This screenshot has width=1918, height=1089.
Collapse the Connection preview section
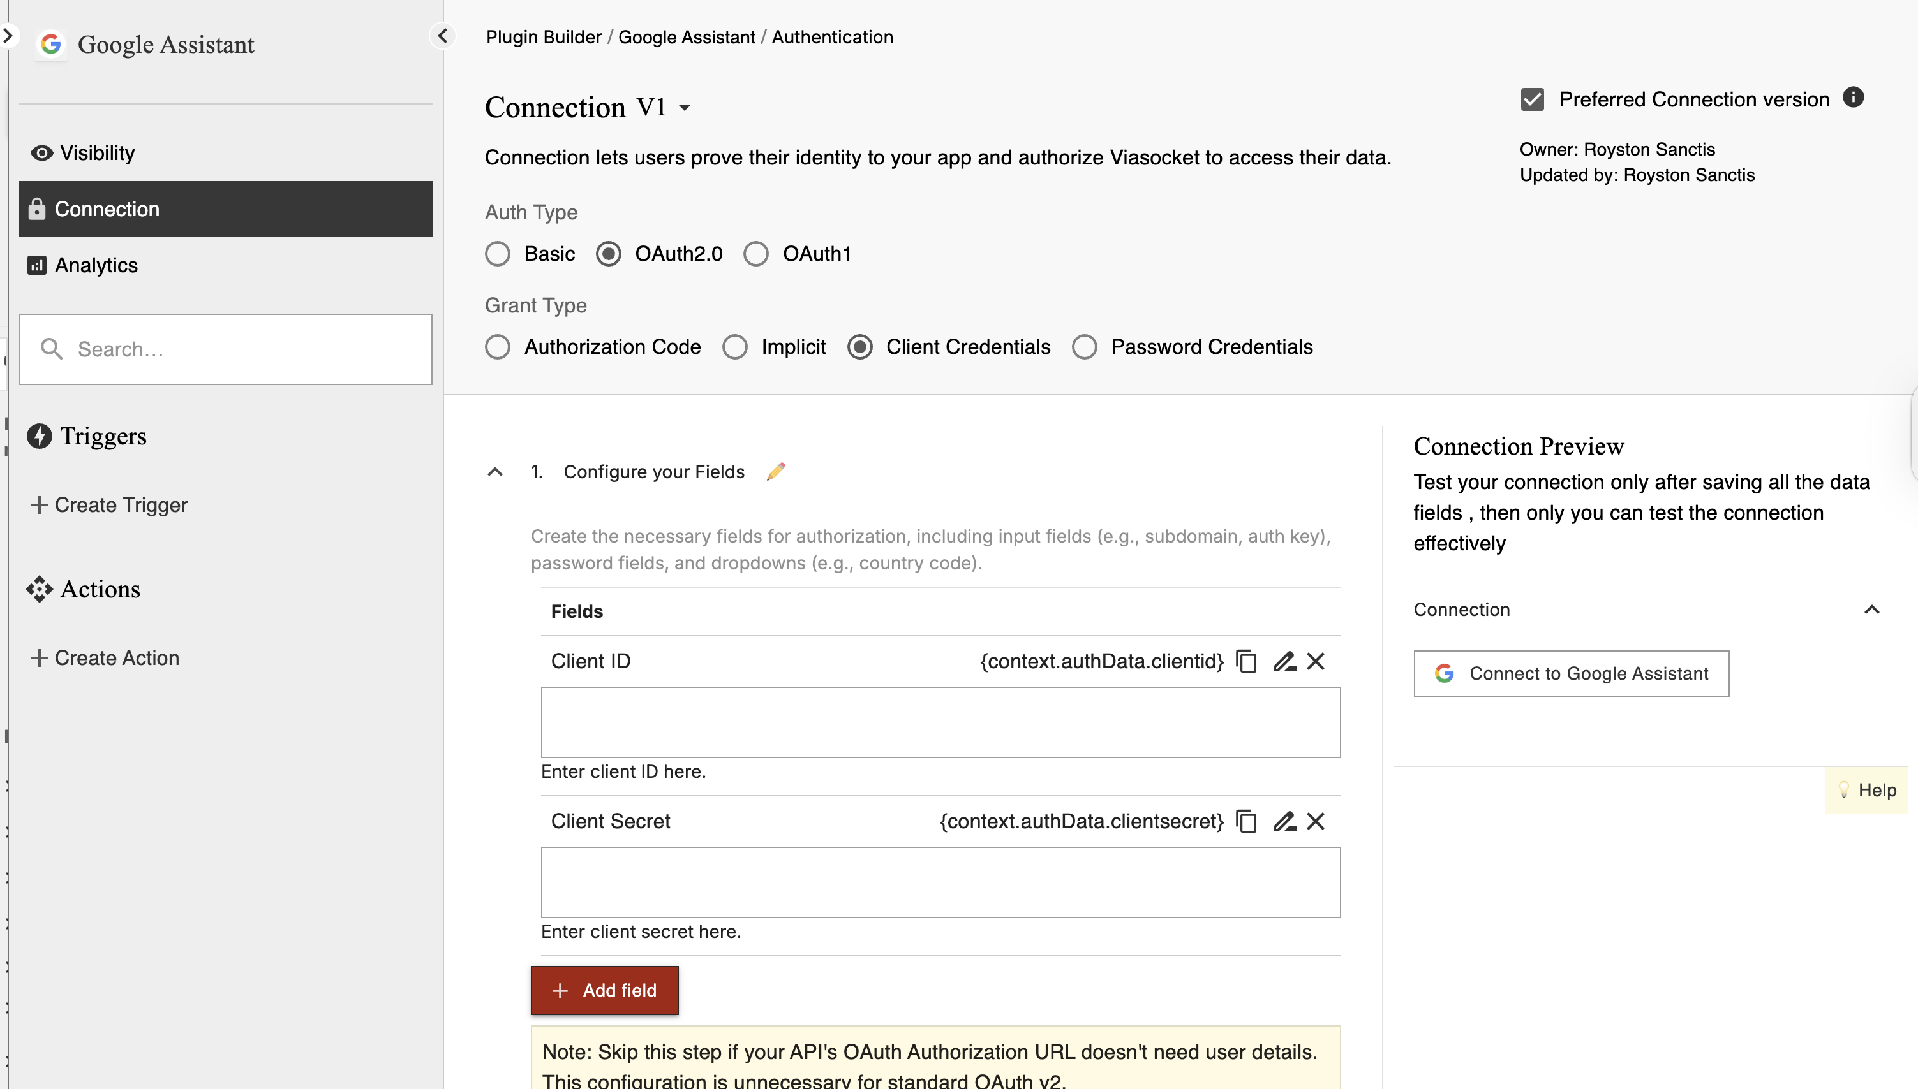(1871, 610)
